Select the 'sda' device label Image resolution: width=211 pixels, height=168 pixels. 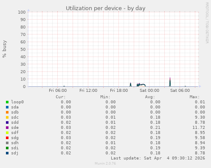click(15, 107)
